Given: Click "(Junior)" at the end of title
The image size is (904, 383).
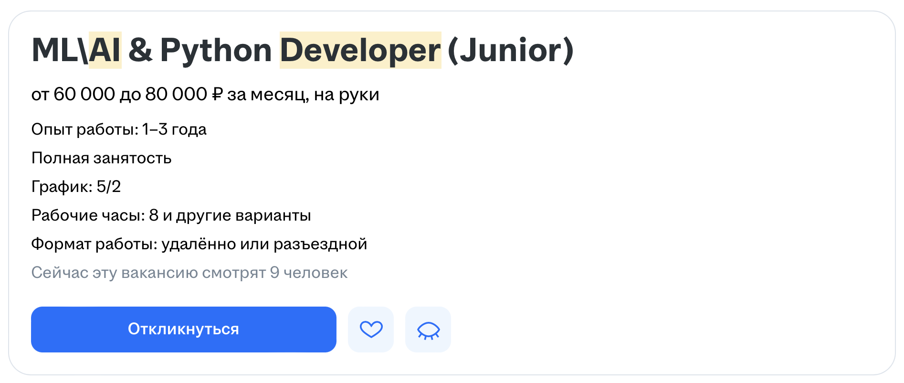Looking at the screenshot, I should [x=510, y=50].
